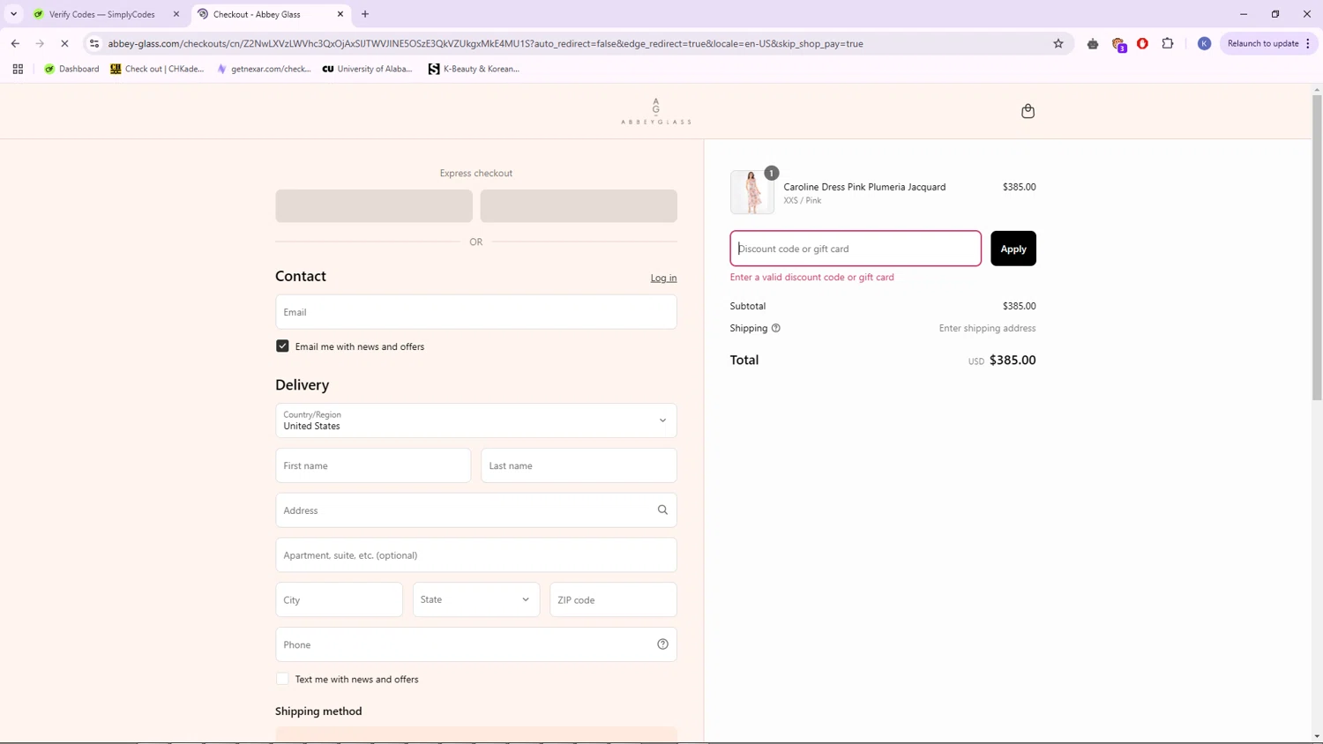Open the getnexar.com bookmark
This screenshot has height=744, width=1323.
click(264, 69)
